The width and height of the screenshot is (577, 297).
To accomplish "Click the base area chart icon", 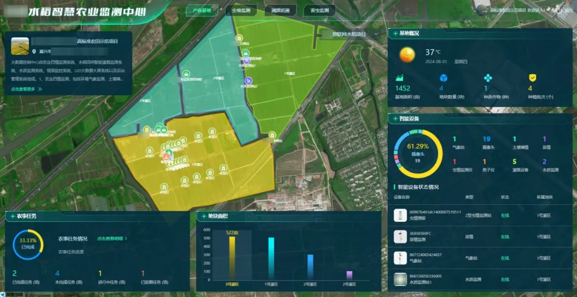I will click(x=400, y=78).
